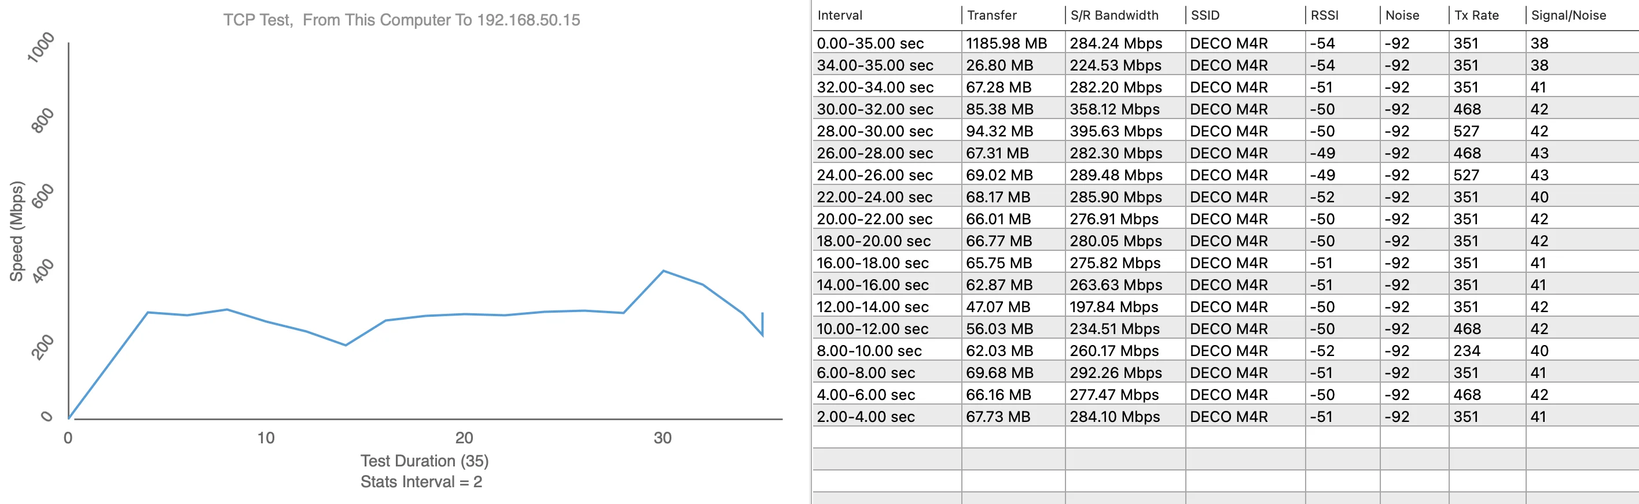Click the Noise column header

1402,15
